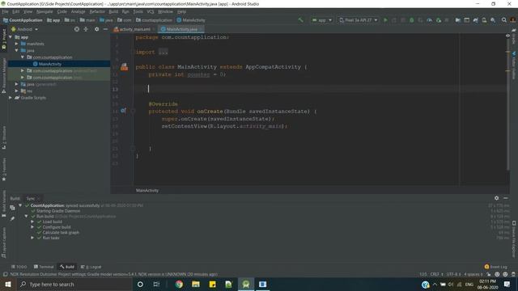Open the File menu
518x291 pixels.
[x=6, y=11]
